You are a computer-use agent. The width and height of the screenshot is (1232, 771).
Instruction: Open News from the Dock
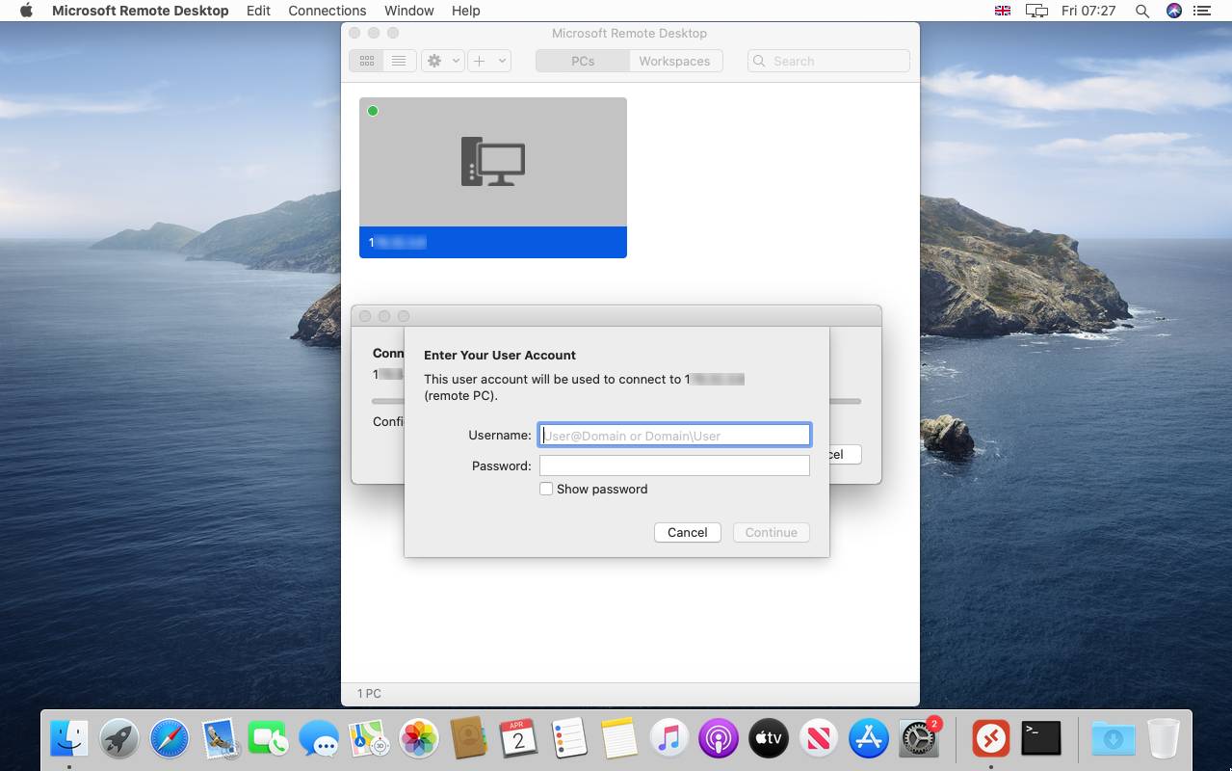point(819,739)
